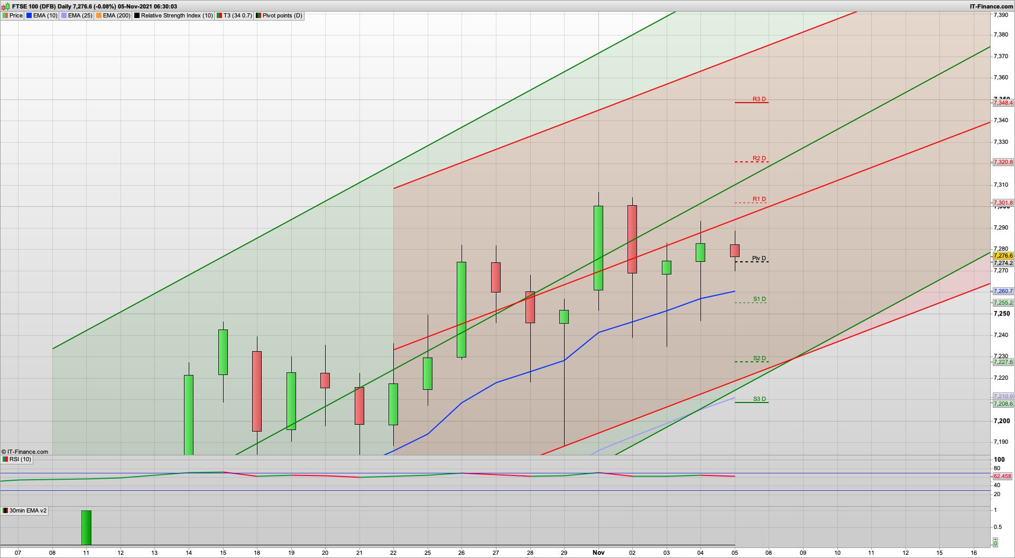Select the R3 D pivot resistance line label

tap(759, 99)
